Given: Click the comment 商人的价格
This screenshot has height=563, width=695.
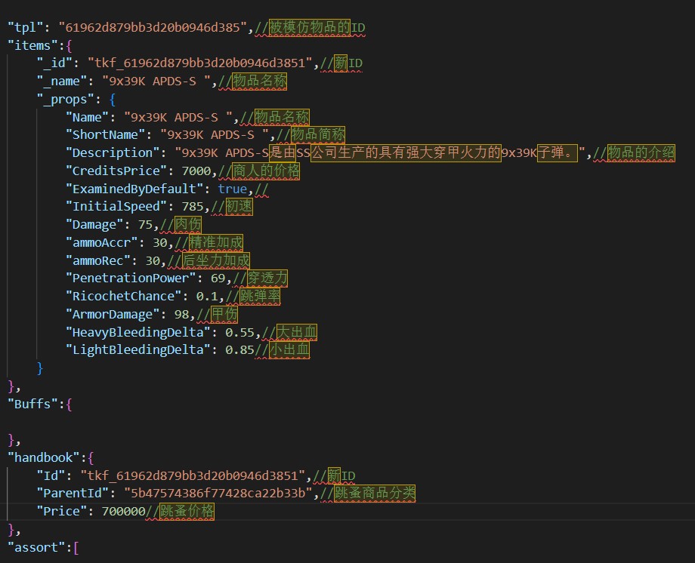Looking at the screenshot, I should click(x=265, y=171).
